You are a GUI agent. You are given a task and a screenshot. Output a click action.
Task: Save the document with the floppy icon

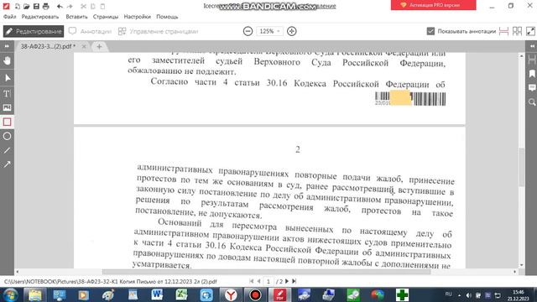click(x=36, y=6)
